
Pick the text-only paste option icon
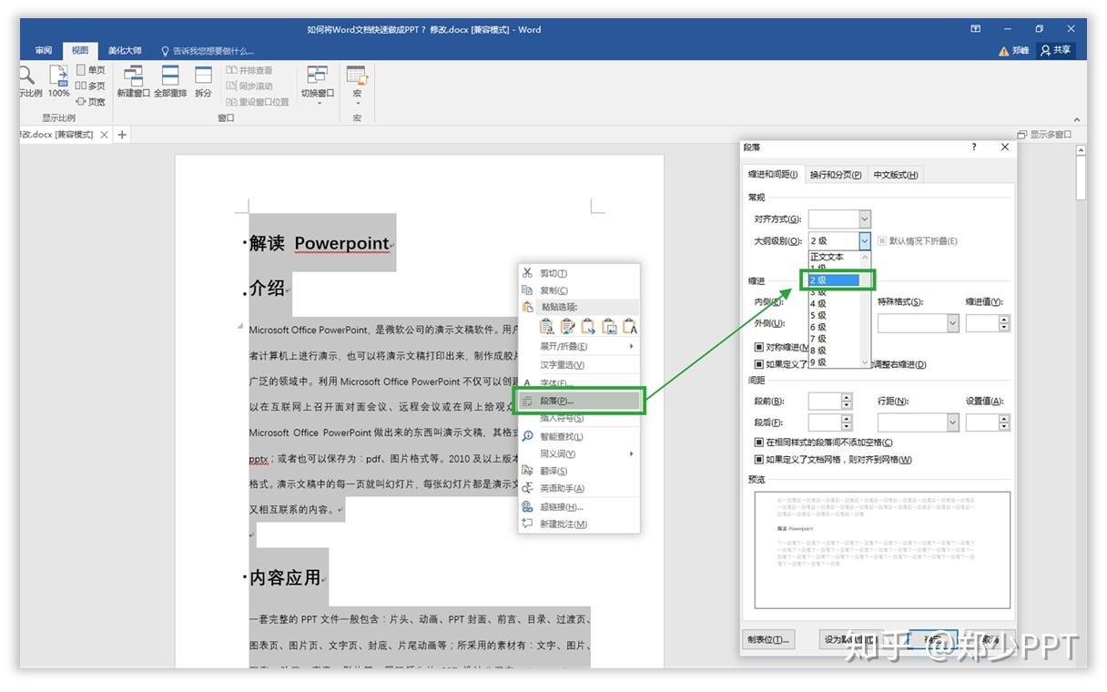630,326
